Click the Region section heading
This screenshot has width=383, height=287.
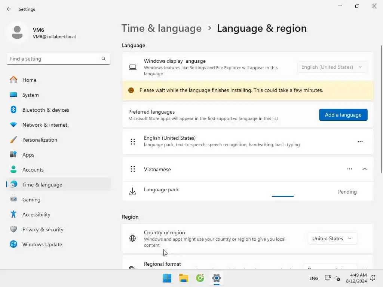pos(130,217)
